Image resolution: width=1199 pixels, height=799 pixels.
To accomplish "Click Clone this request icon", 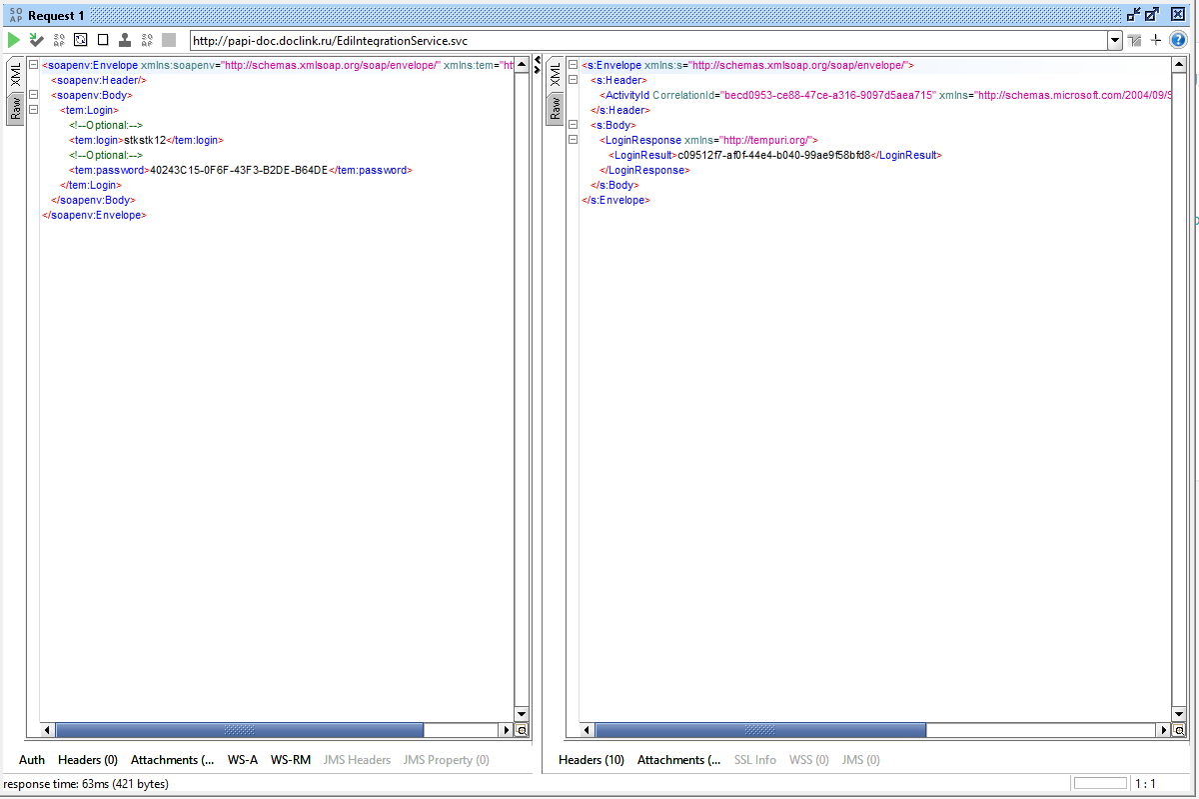I will click(125, 40).
